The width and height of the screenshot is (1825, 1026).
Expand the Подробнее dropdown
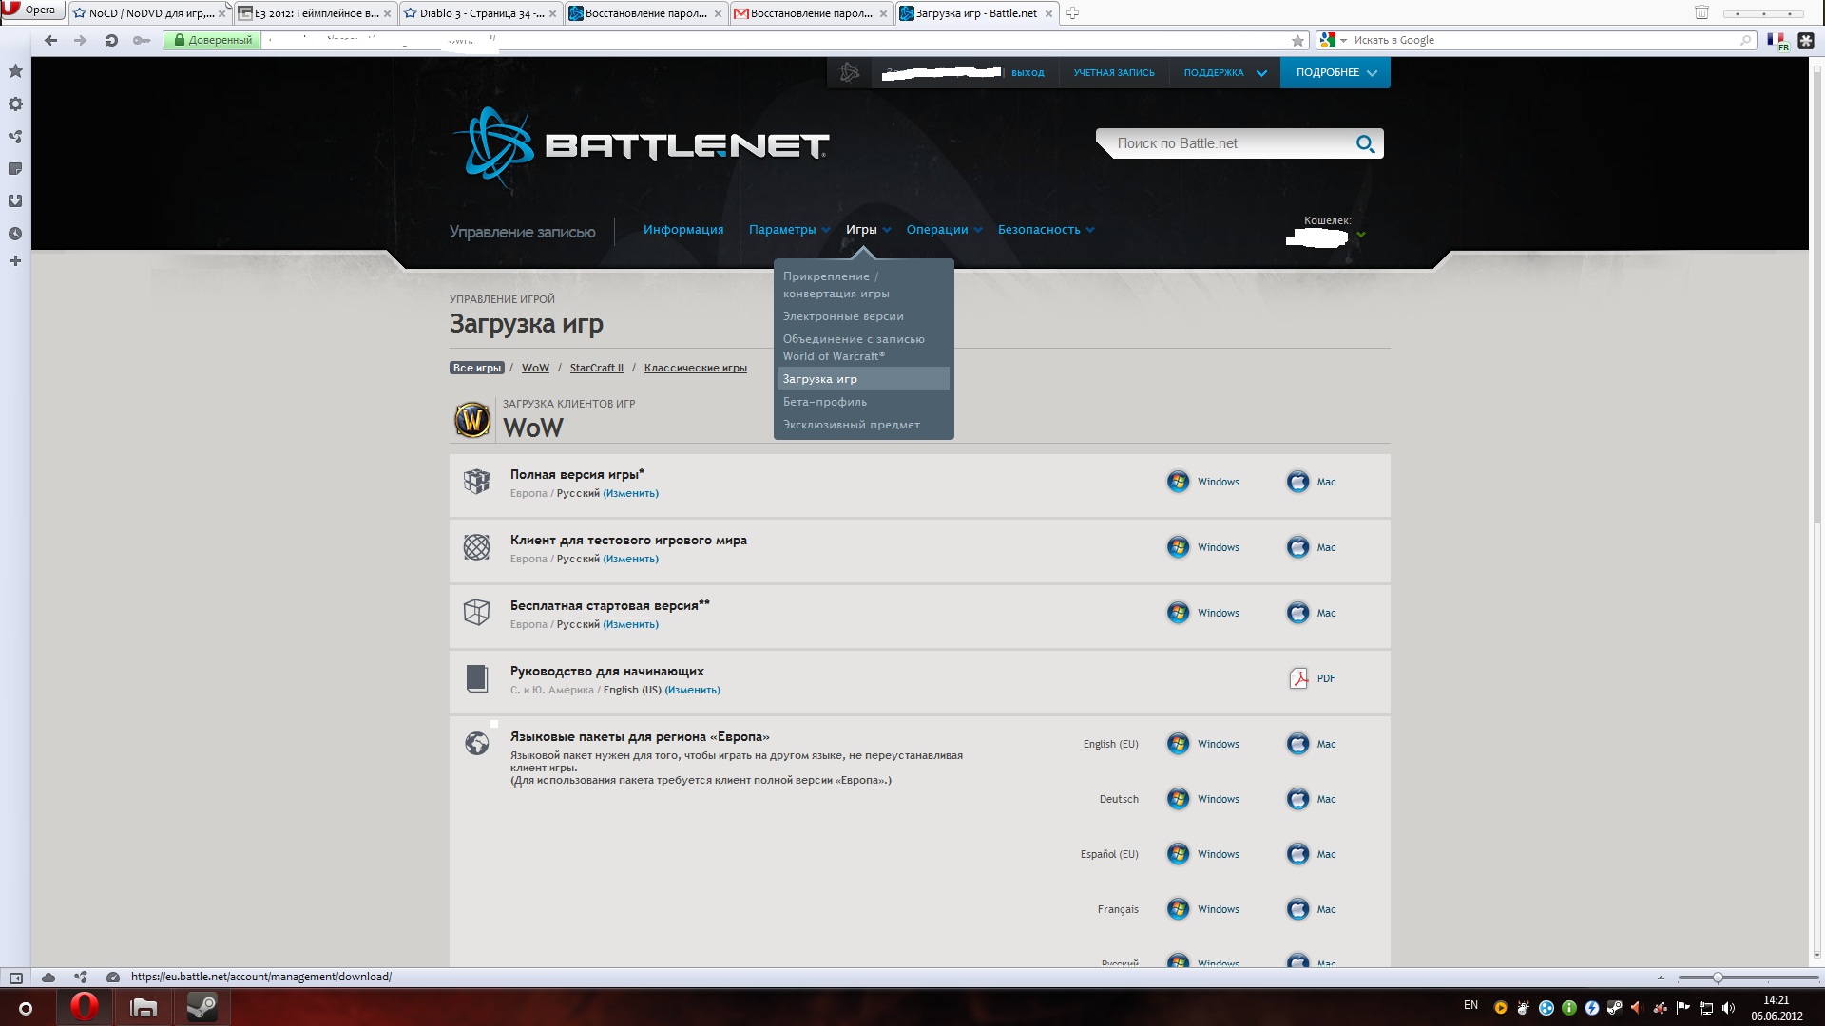(1335, 72)
